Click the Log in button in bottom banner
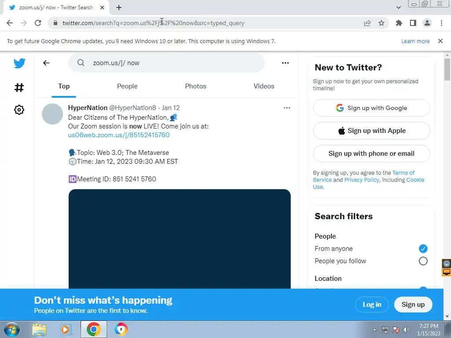The width and height of the screenshot is (451, 338). coord(372,305)
